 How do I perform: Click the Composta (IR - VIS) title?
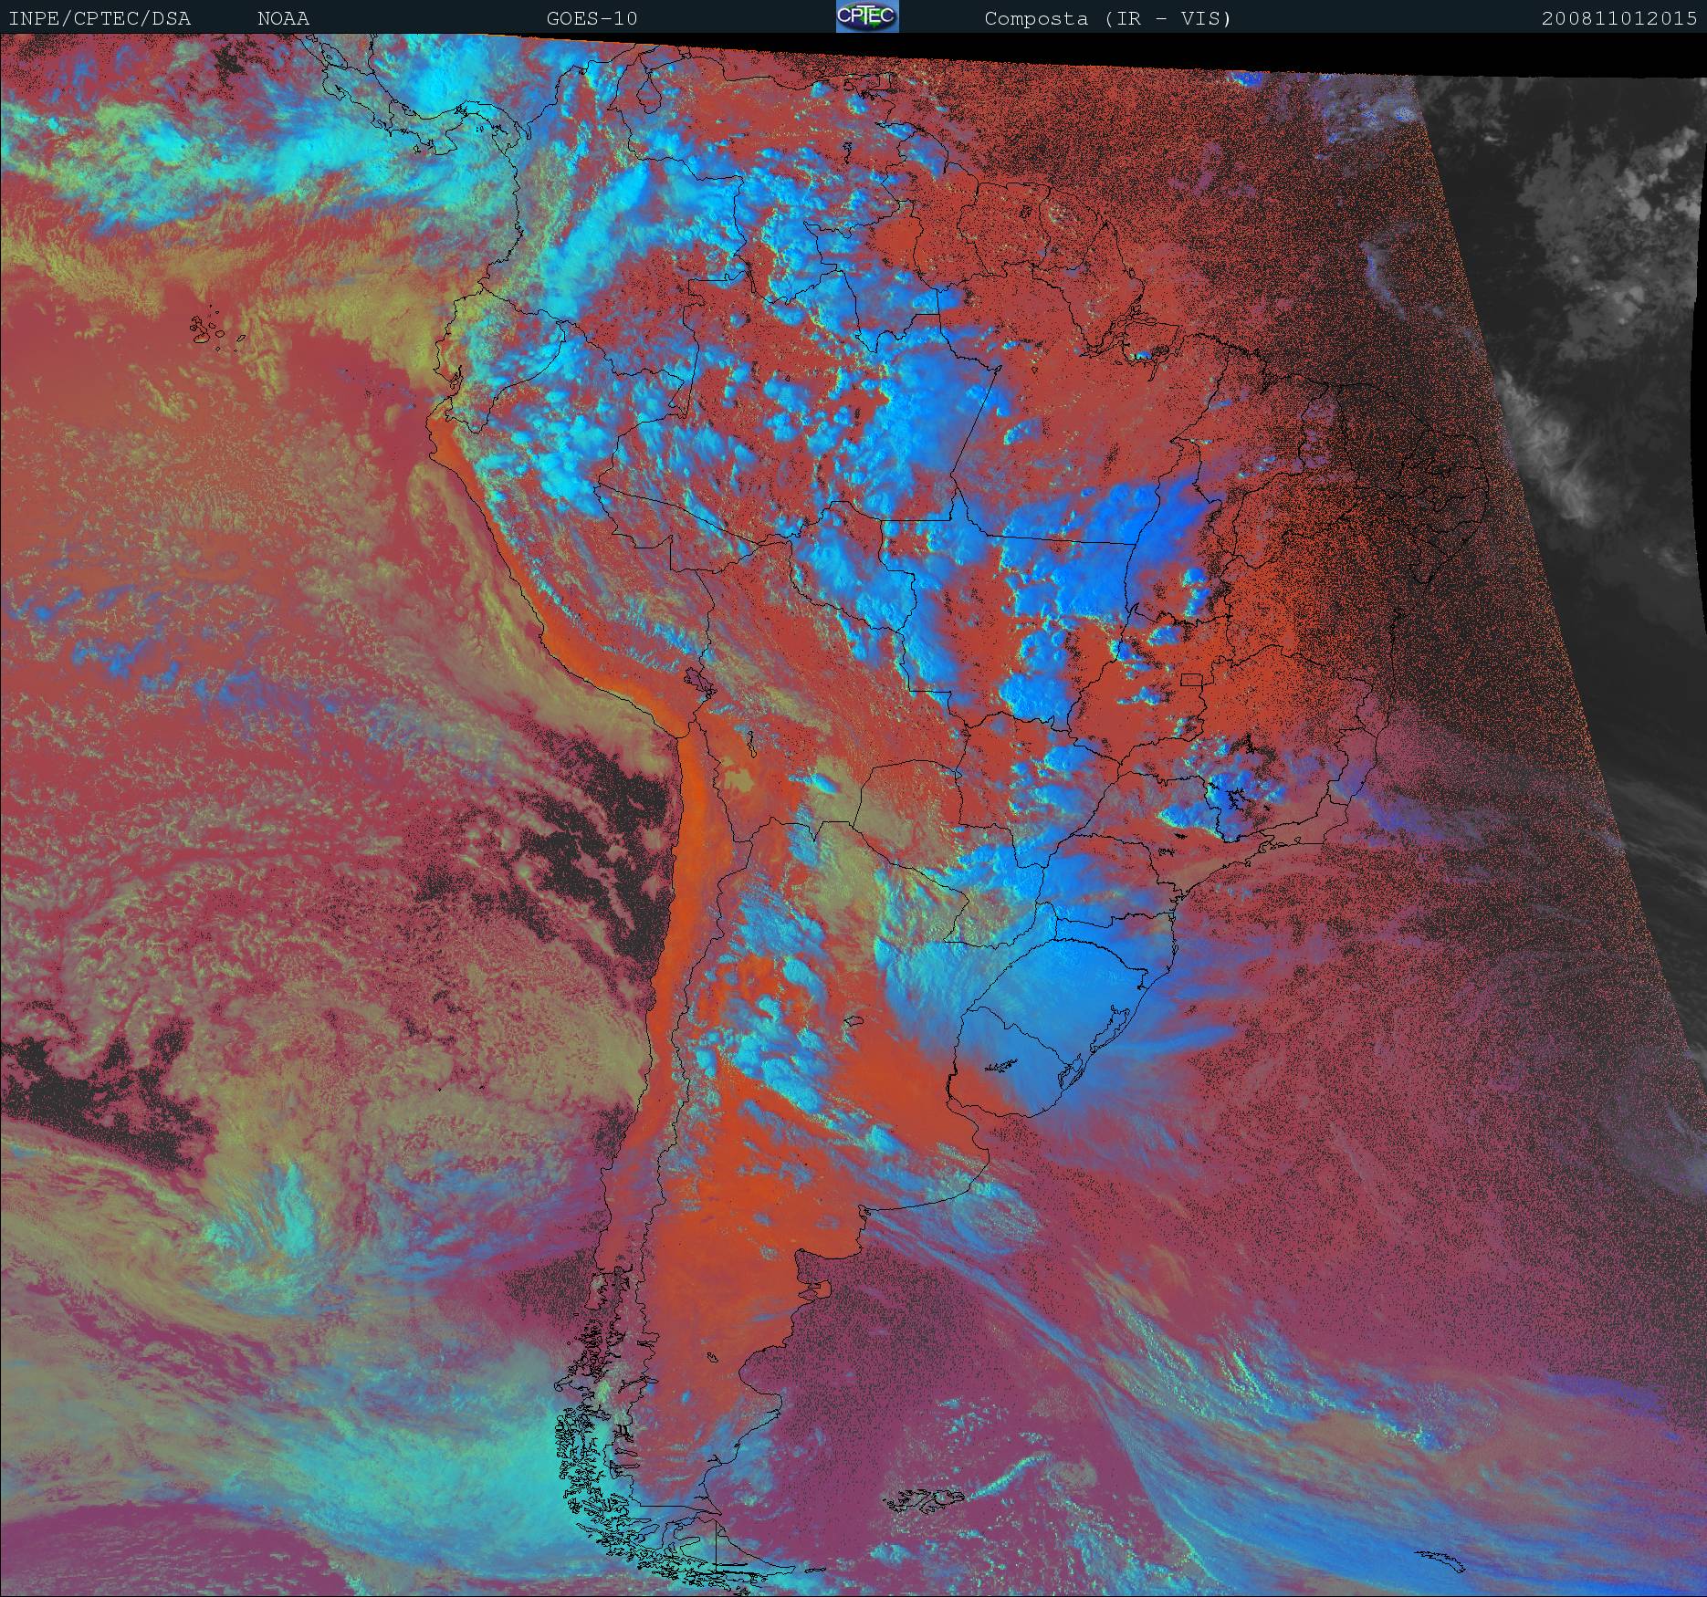1107,18
